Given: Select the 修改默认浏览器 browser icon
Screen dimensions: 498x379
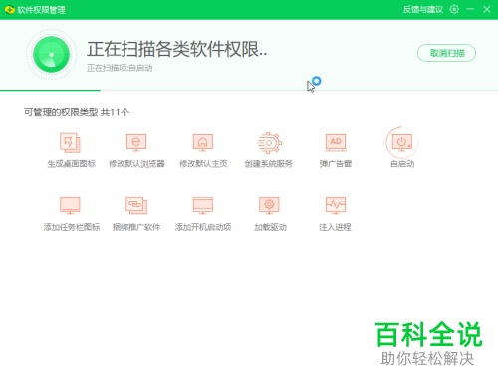Looking at the screenshot, I should (x=136, y=143).
